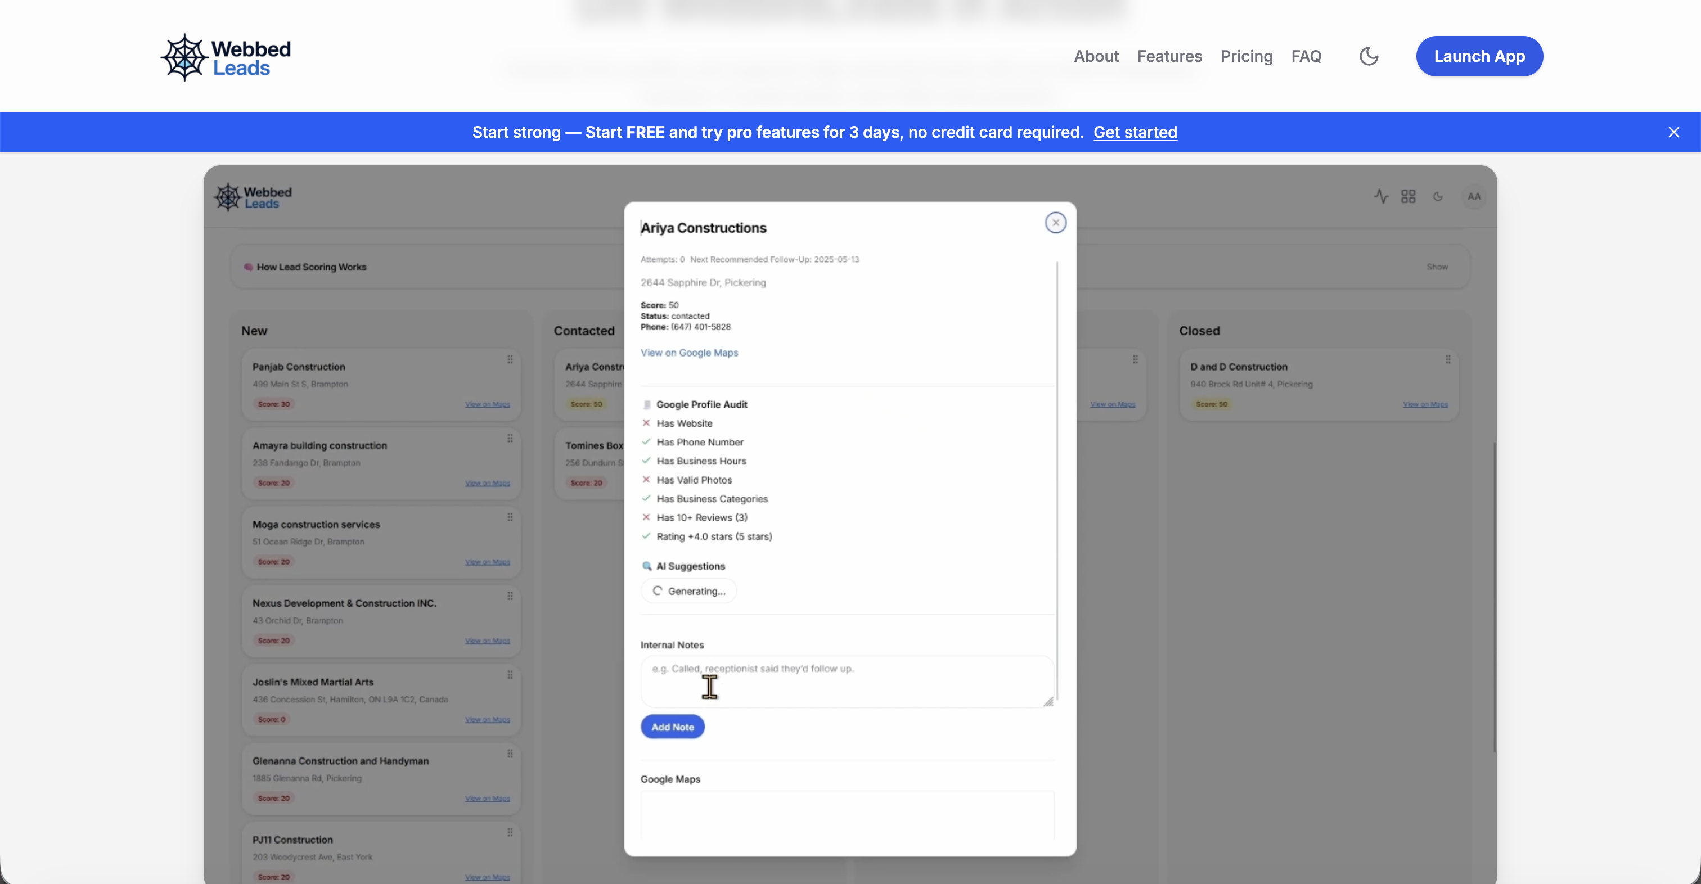Image resolution: width=1701 pixels, height=884 pixels.
Task: Click the Score: 30 badge on Panjab Construction
Action: pos(273,404)
